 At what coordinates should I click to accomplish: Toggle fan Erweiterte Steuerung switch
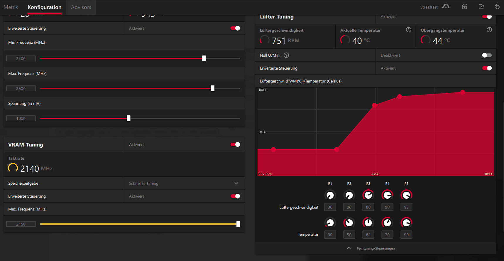487,68
